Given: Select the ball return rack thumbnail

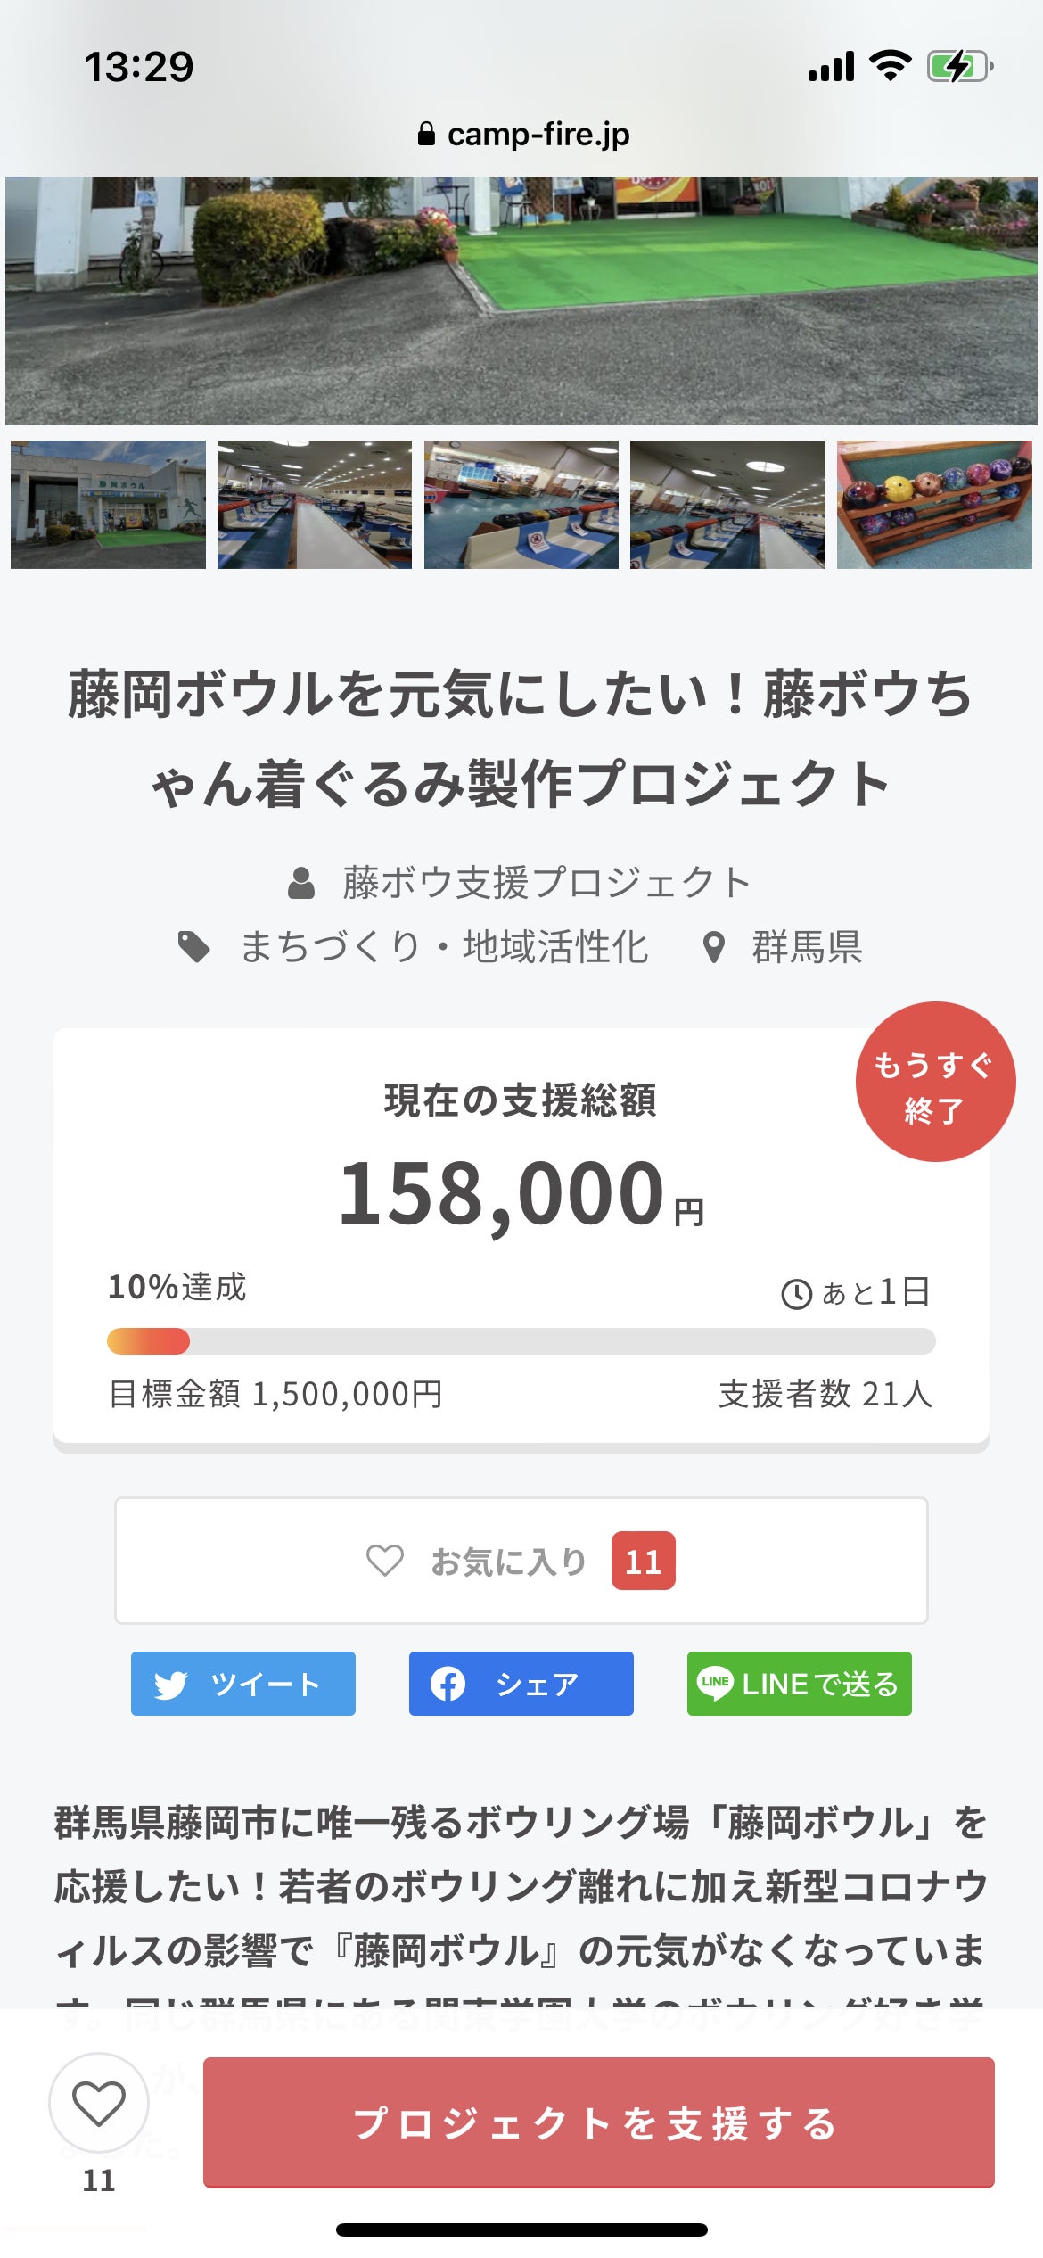Looking at the screenshot, I should pos(521,505).
